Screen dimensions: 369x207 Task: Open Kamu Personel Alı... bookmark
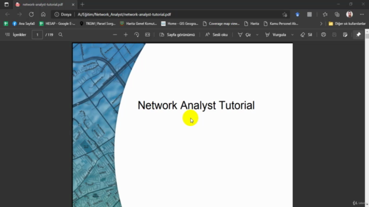(x=281, y=24)
